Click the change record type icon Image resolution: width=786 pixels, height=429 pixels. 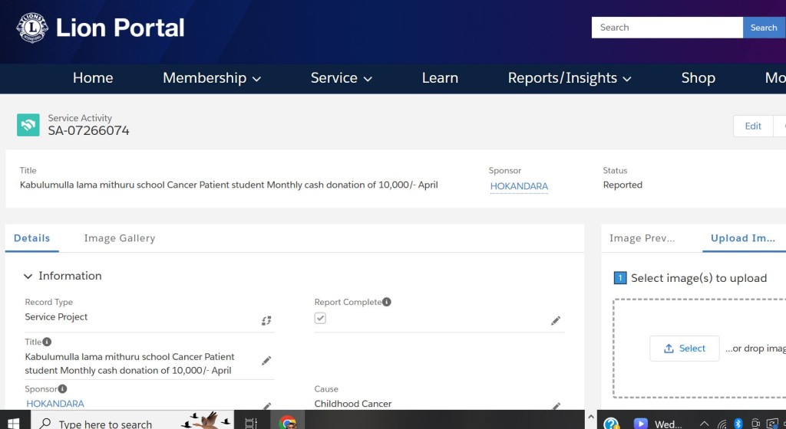(x=266, y=320)
